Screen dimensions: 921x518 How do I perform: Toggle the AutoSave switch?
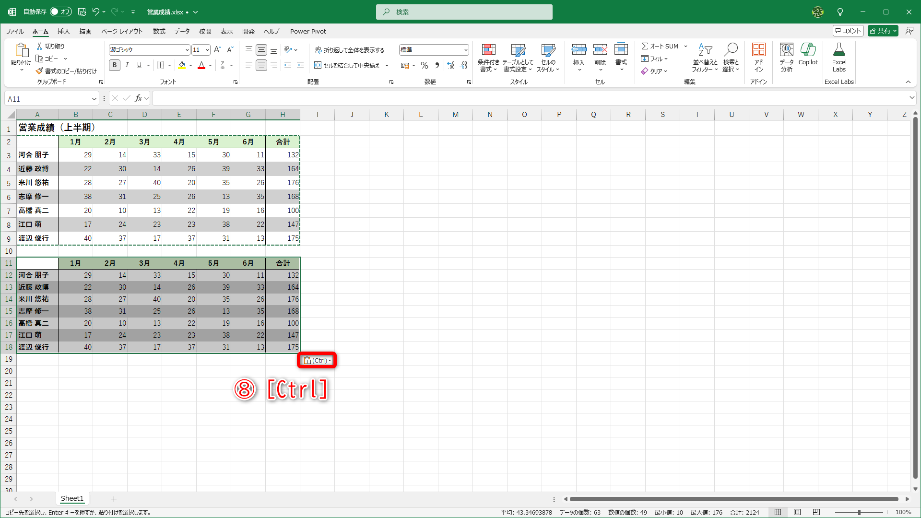point(60,12)
